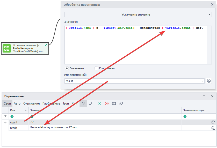
Task: Click the rename field icon beside eraser
Action: (114, 103)
